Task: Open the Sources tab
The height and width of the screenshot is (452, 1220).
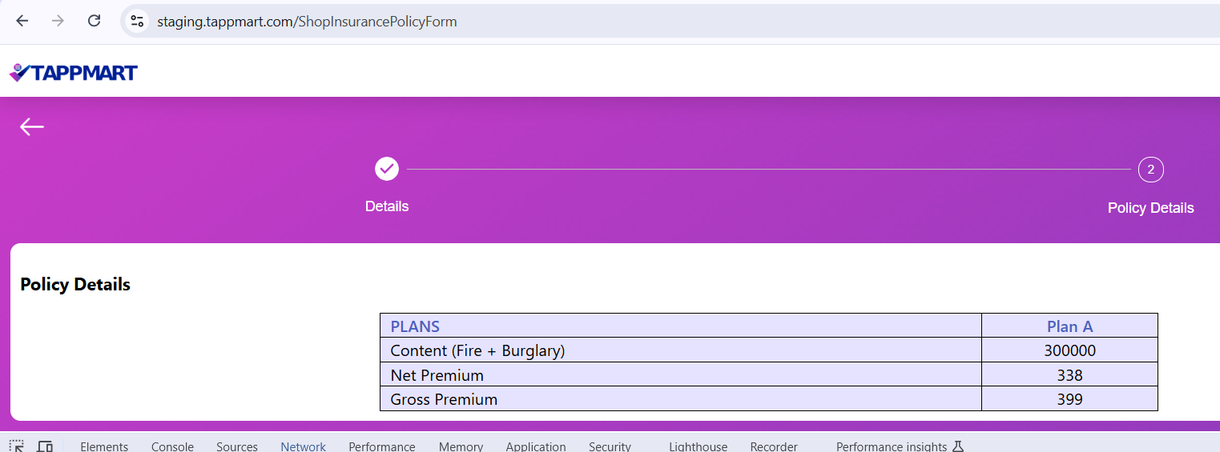Action: (237, 446)
